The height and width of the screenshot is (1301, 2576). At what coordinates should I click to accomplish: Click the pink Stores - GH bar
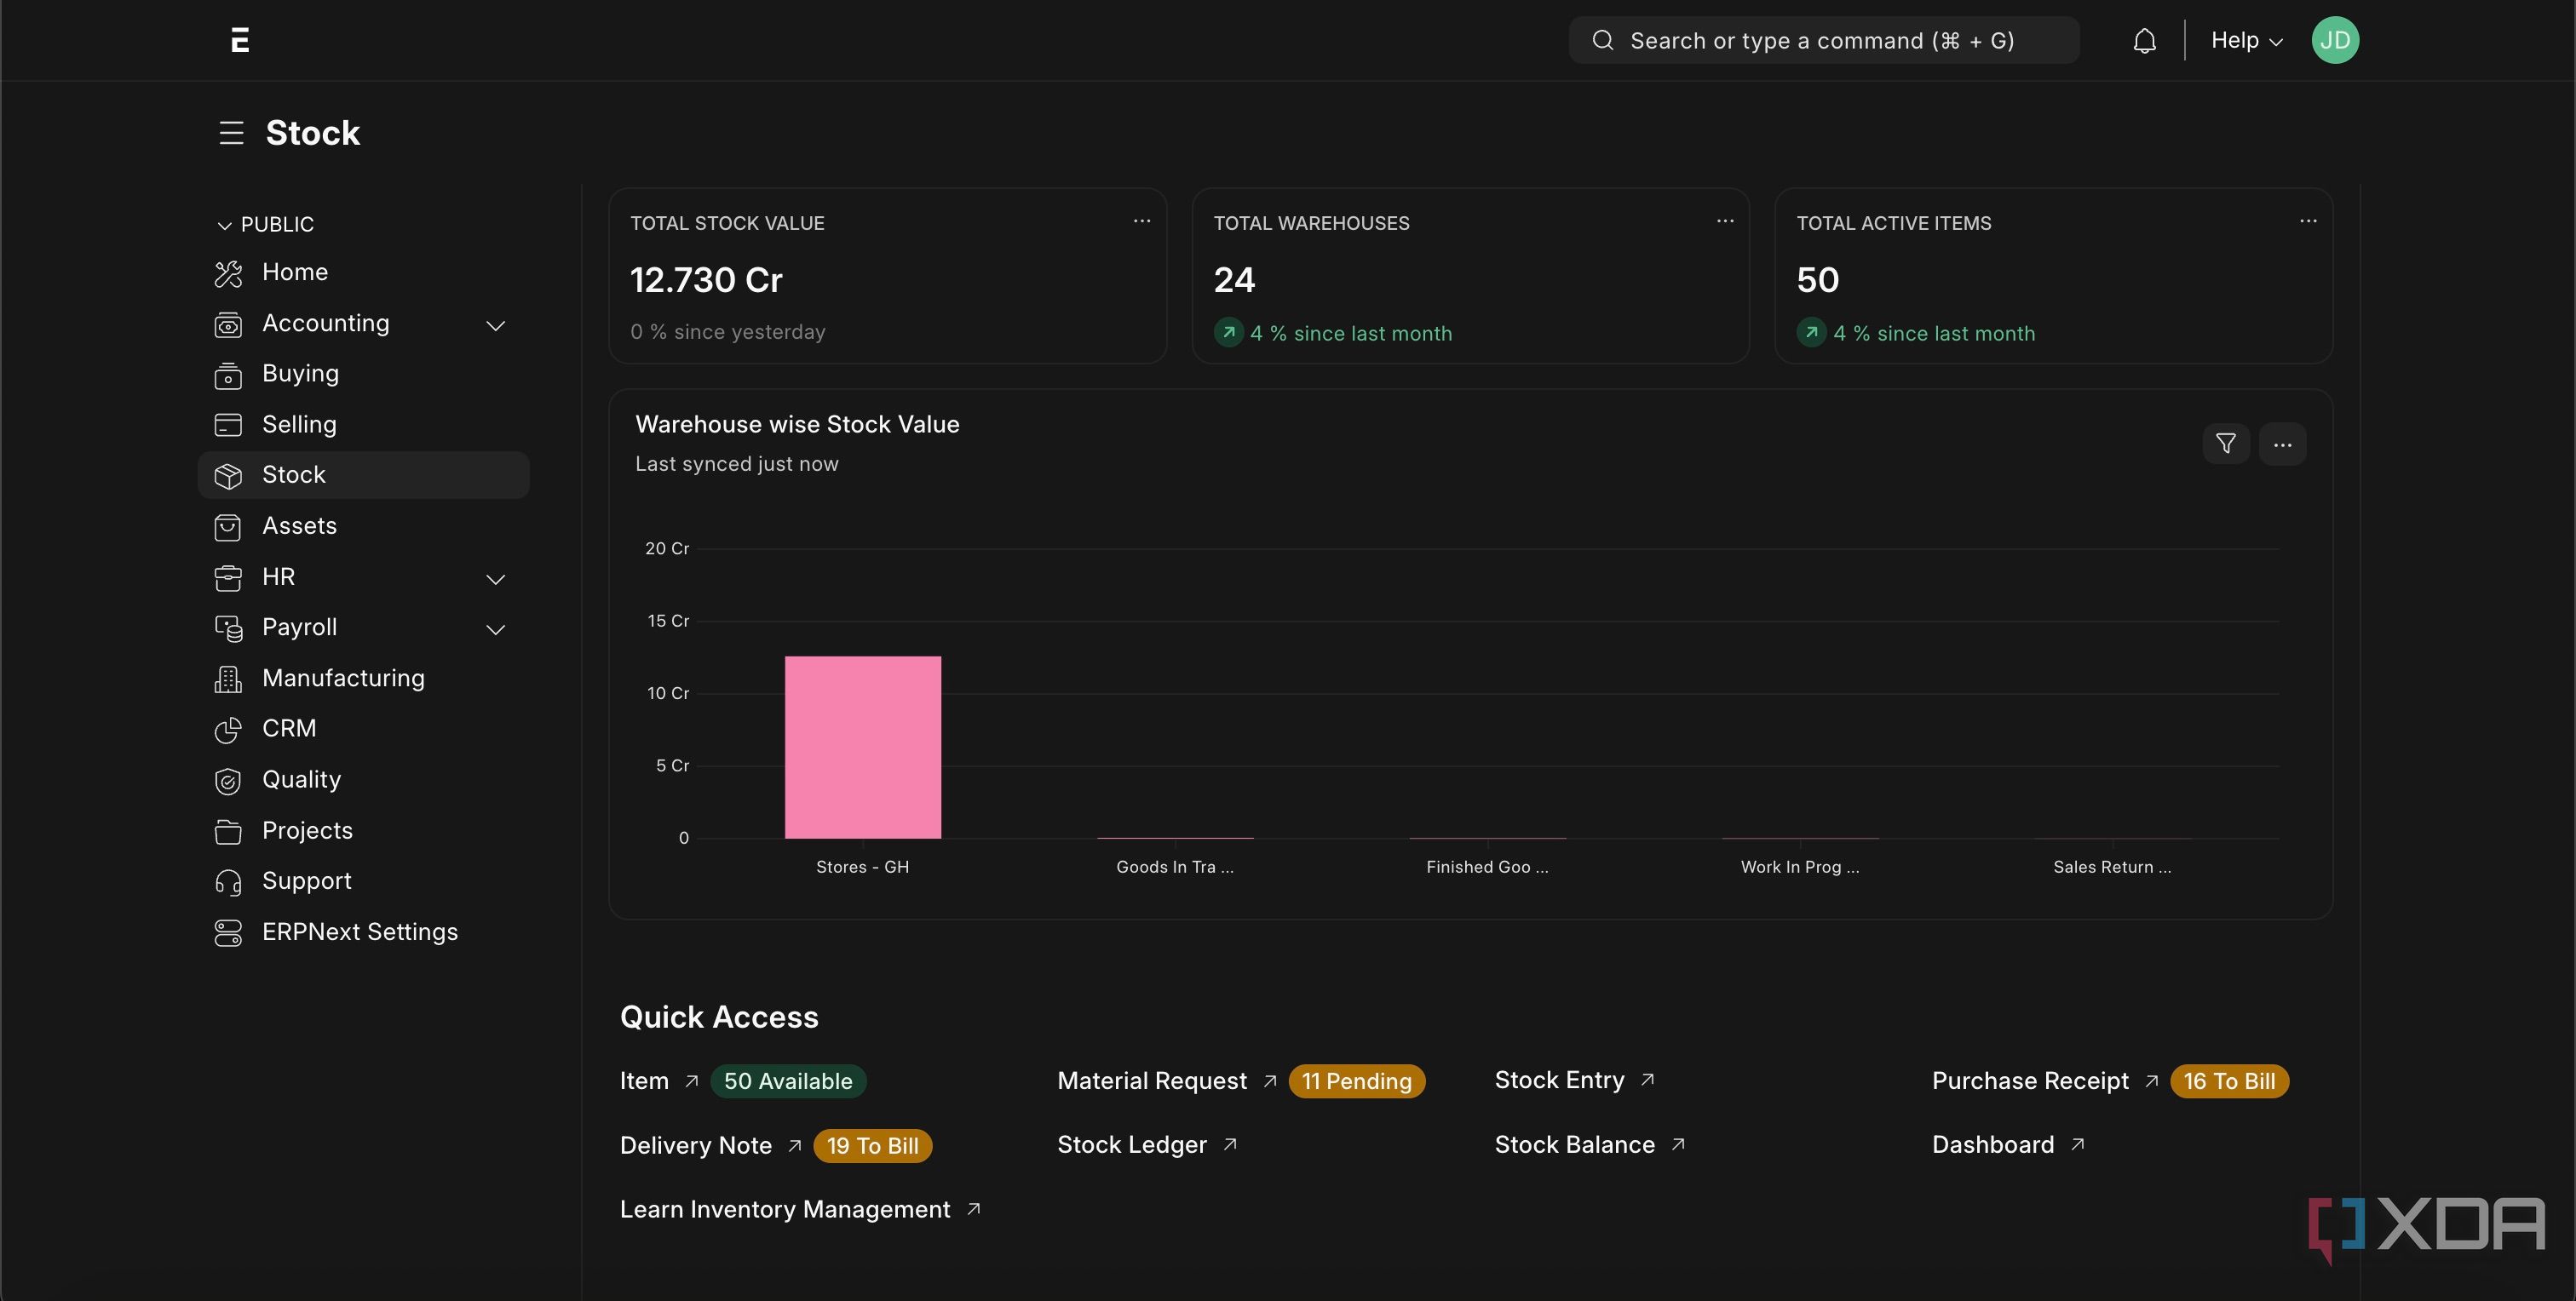862,748
